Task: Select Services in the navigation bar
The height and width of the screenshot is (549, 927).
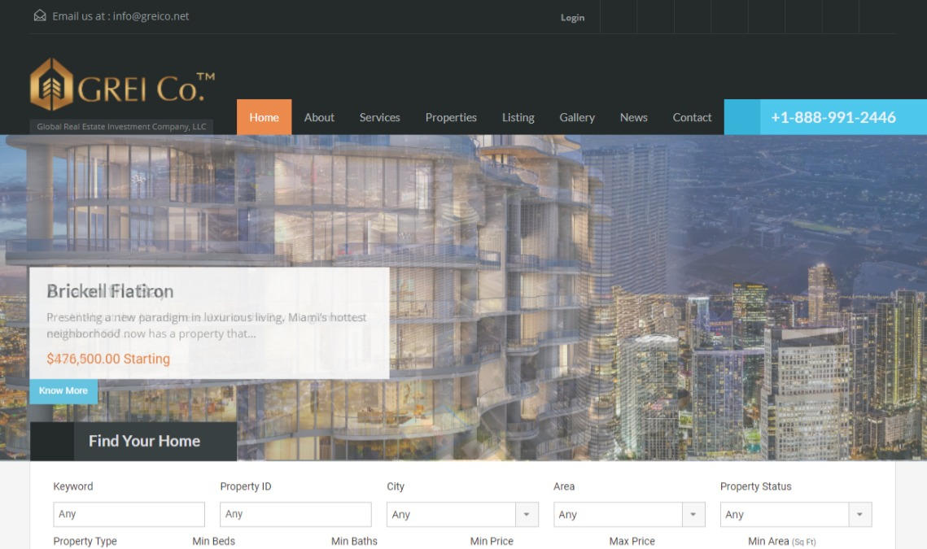Action: (379, 117)
